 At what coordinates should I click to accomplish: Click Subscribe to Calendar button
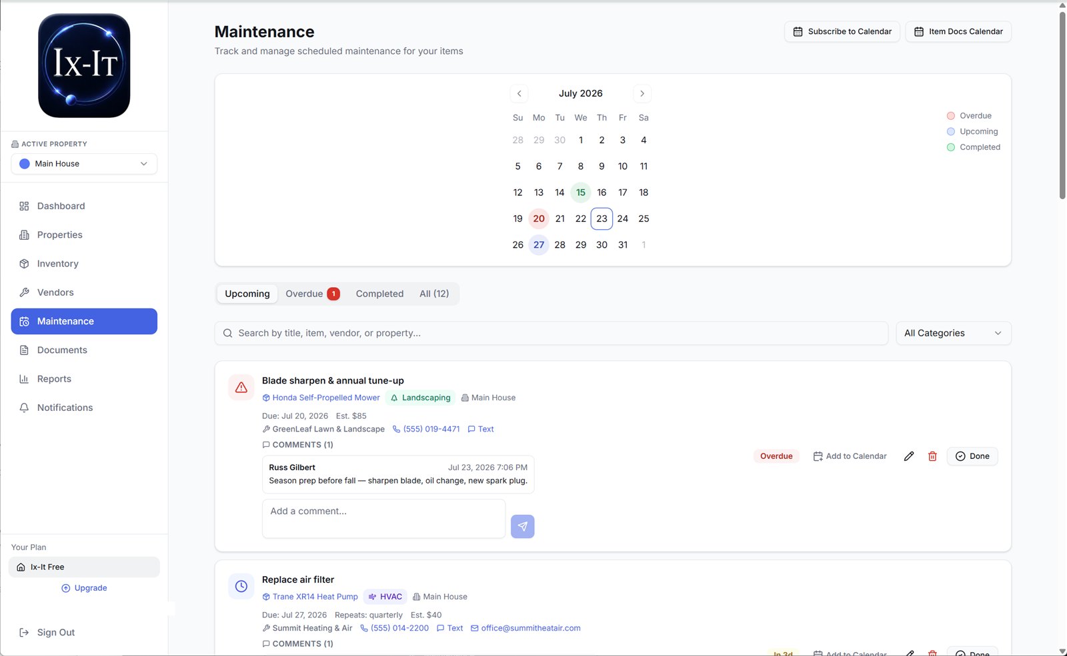pos(842,31)
